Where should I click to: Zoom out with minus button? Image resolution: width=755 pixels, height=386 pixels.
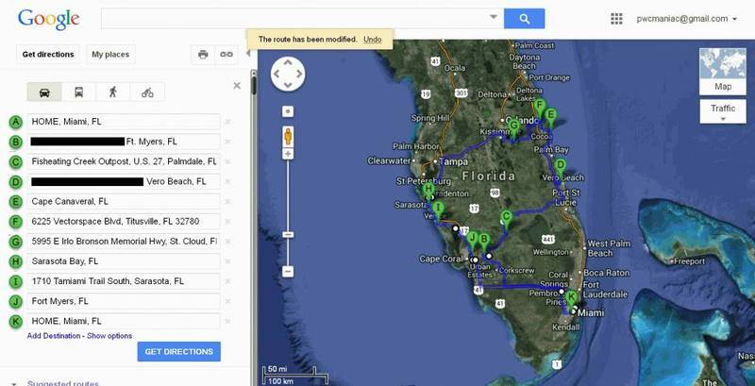click(288, 272)
